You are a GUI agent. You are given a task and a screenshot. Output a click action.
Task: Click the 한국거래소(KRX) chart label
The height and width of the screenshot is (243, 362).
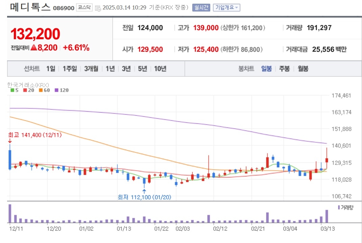point(28,85)
